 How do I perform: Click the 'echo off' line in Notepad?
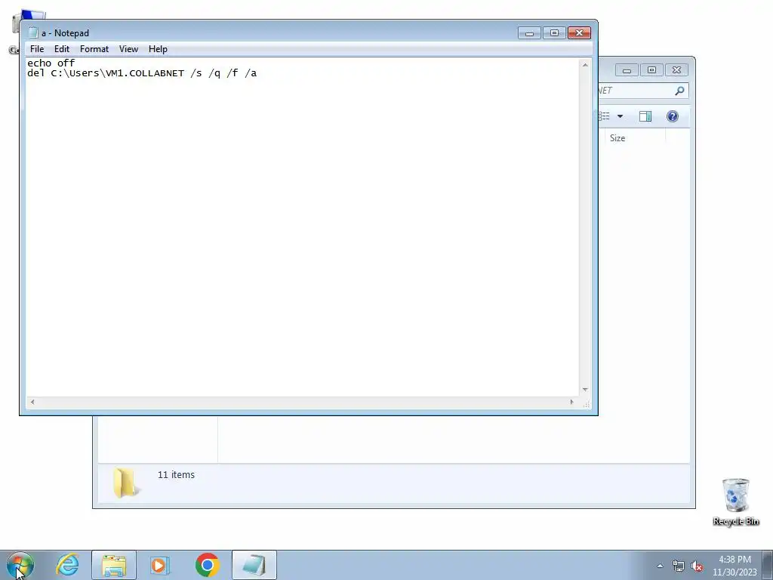[51, 63]
